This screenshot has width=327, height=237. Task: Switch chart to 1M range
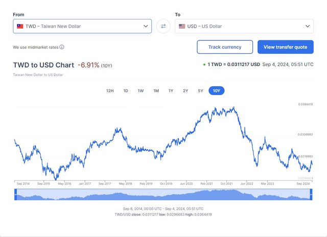pyautogui.click(x=156, y=91)
